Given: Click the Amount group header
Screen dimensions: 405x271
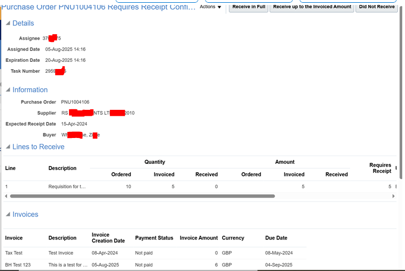Looking at the screenshot, I should pyautogui.click(x=285, y=162).
